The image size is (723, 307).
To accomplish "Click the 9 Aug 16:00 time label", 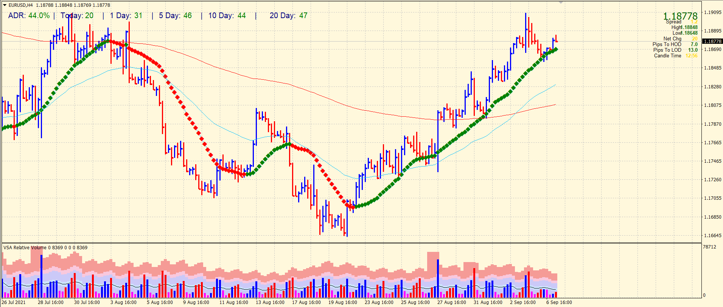I will 196,302.
